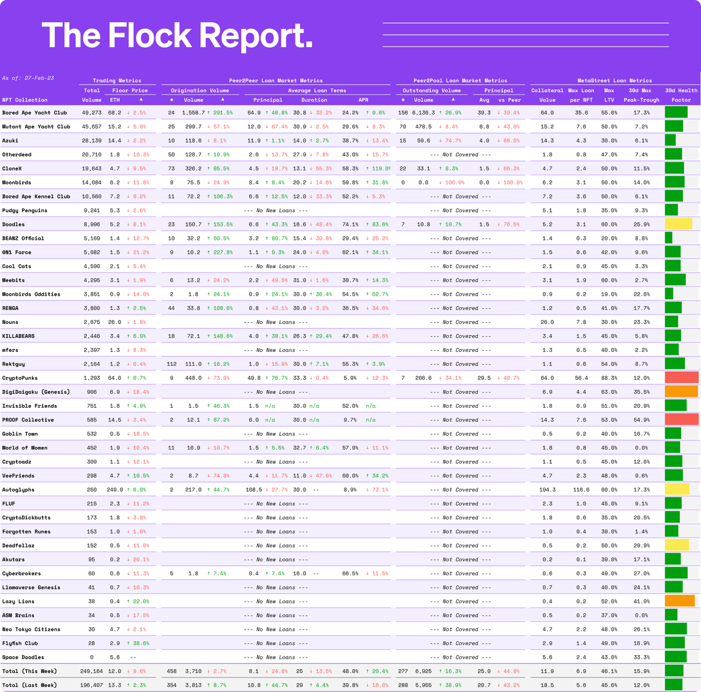Select the "Rektguy" collection name
The image size is (701, 692).
click(14, 364)
